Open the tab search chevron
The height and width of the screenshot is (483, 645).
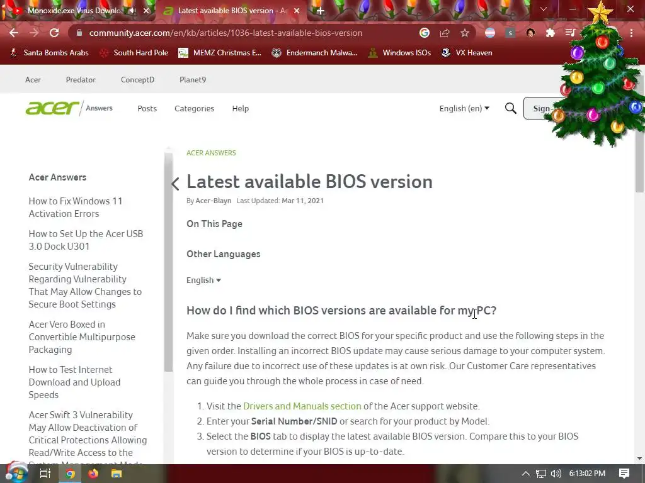point(544,9)
